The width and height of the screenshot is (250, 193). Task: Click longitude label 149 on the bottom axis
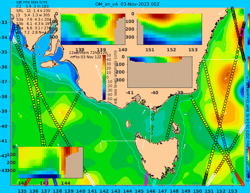click(x=186, y=191)
